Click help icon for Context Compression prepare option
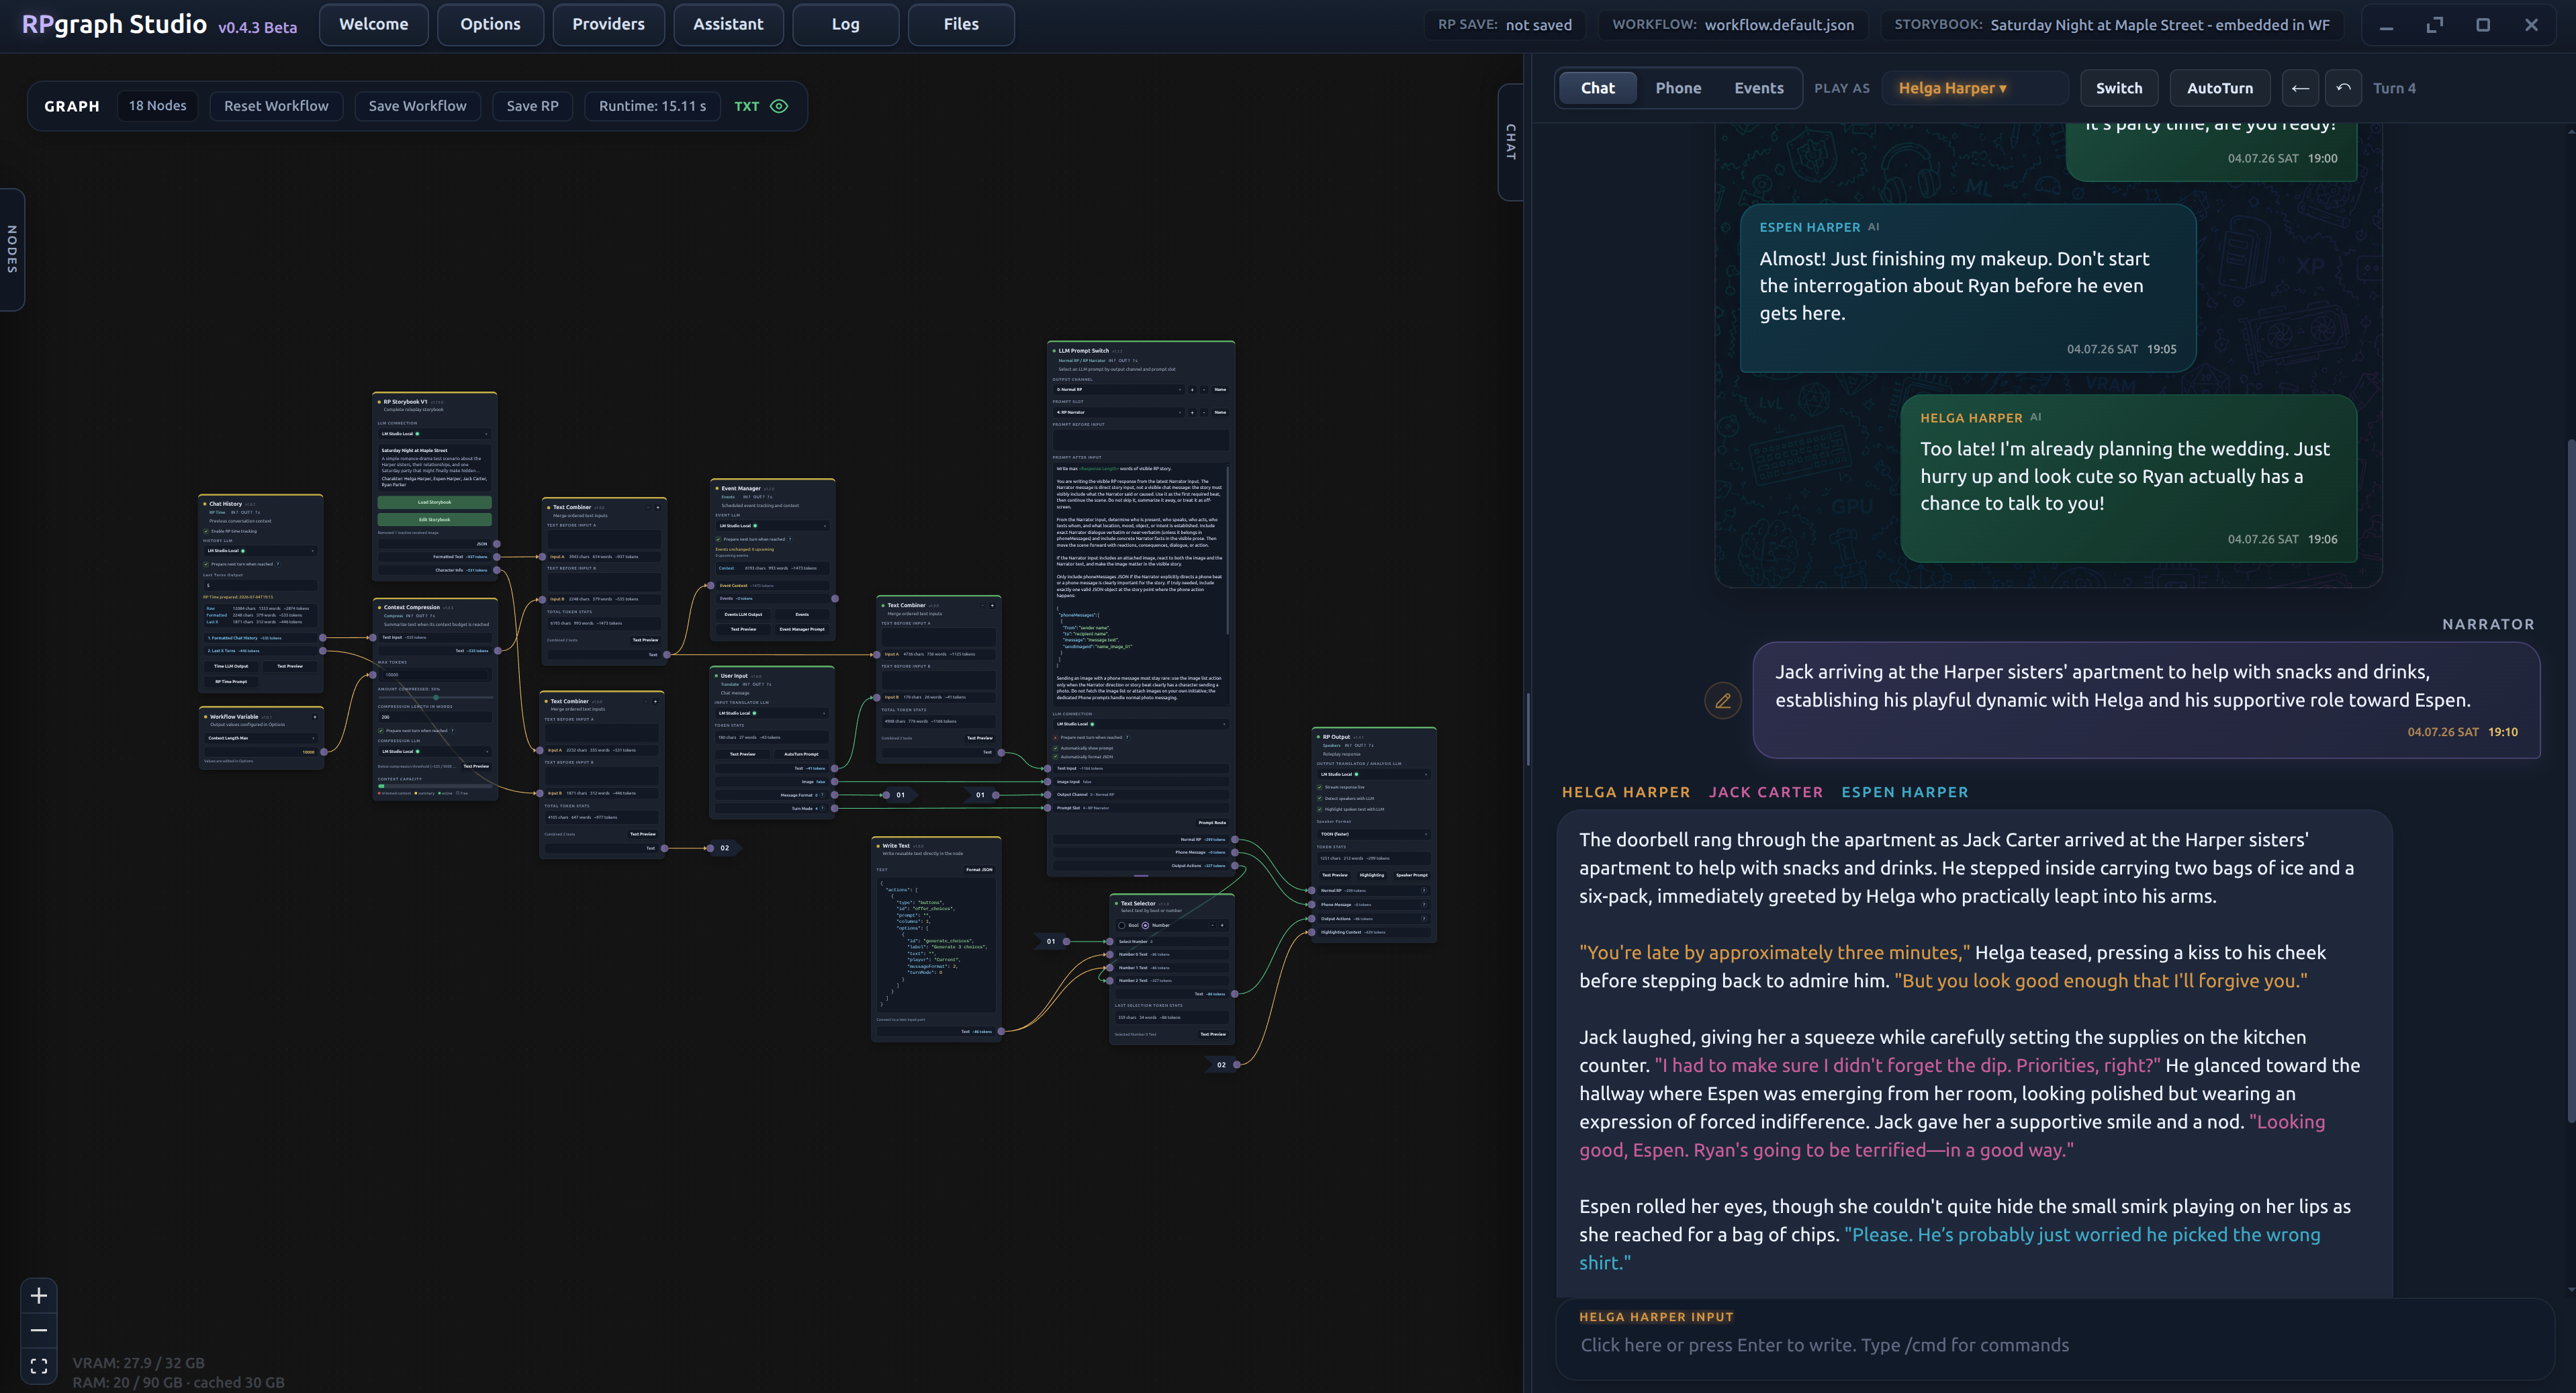The height and width of the screenshot is (1393, 2576). [x=453, y=730]
